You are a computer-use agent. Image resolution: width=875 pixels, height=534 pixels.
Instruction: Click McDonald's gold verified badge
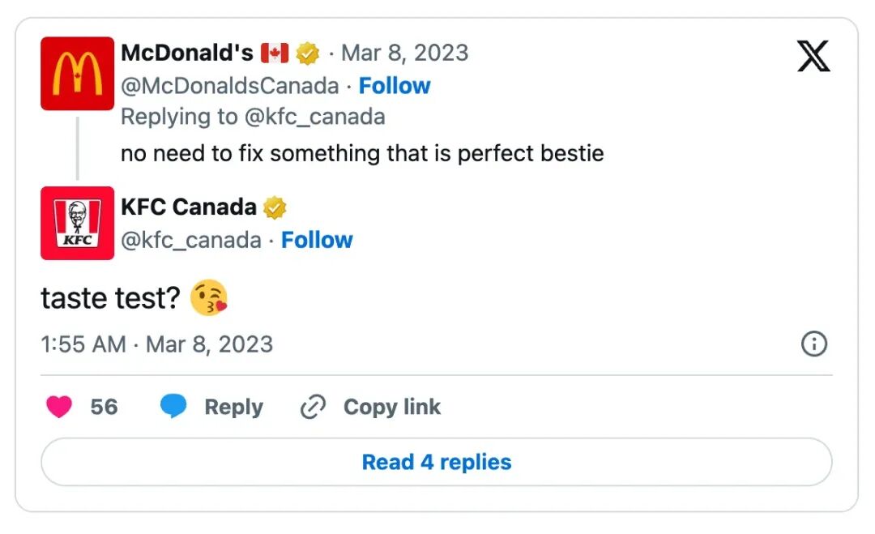(307, 54)
